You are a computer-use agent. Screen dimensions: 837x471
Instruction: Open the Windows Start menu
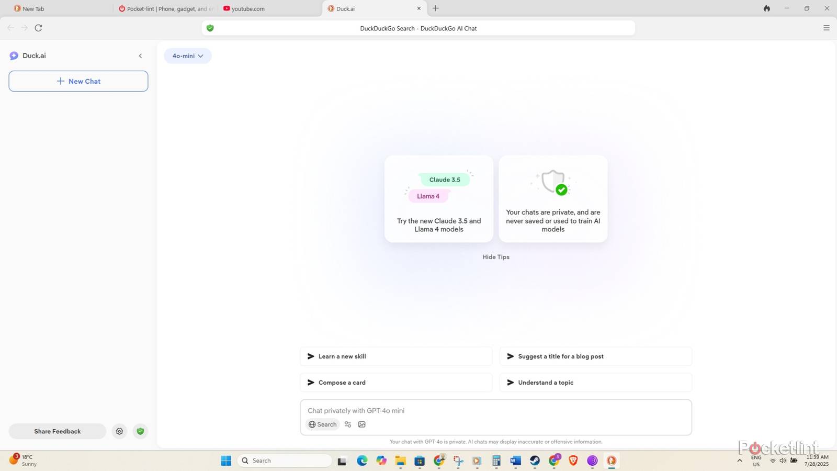pyautogui.click(x=226, y=461)
